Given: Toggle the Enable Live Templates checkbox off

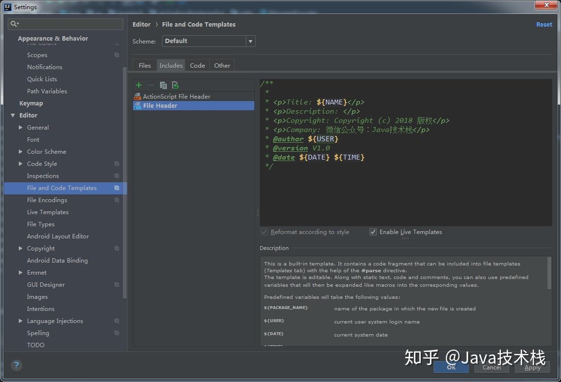Looking at the screenshot, I should pyautogui.click(x=373, y=232).
